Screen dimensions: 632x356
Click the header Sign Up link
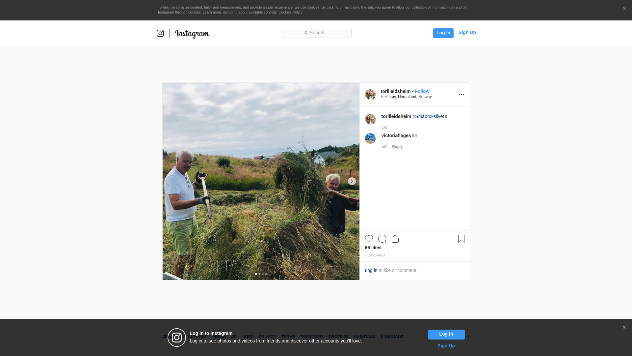[467, 32]
